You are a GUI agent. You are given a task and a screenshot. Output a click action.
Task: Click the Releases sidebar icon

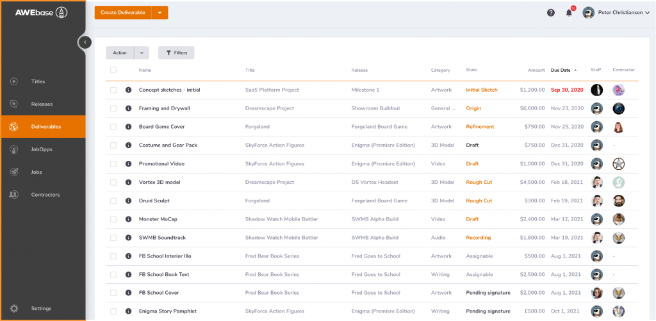[x=14, y=104]
